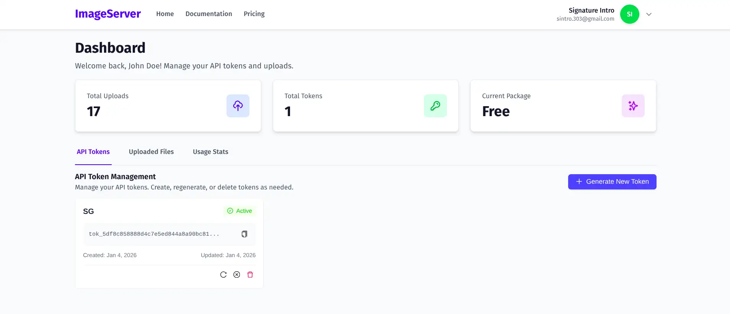This screenshot has width=730, height=314.
Task: Open the Documentation link
Action: point(209,14)
